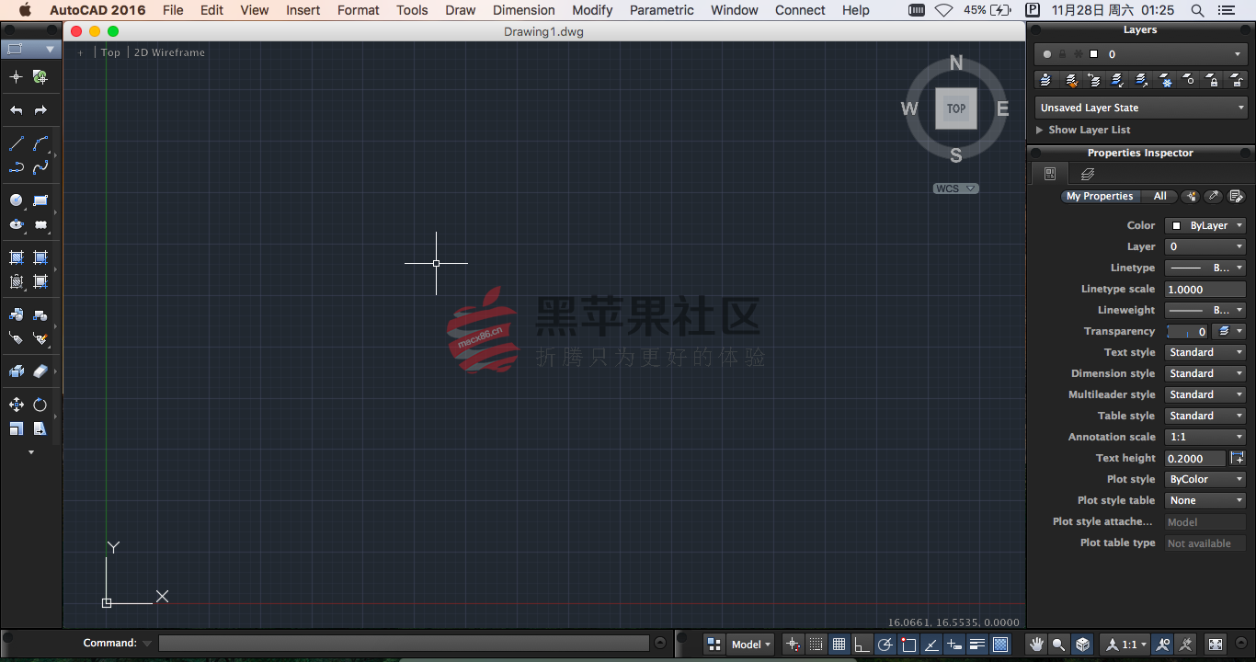Click the Quick Select icon in Properties
The width and height of the screenshot is (1256, 662).
tap(1191, 196)
